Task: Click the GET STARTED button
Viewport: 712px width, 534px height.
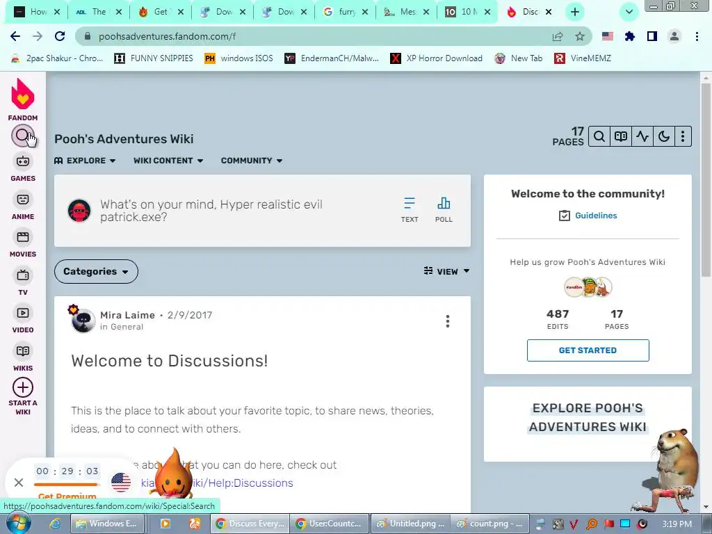Action: click(x=588, y=350)
